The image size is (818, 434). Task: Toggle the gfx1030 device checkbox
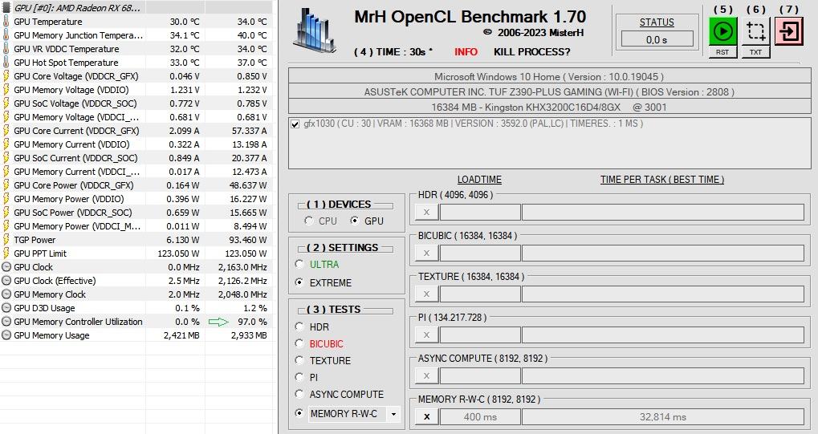pyautogui.click(x=295, y=124)
